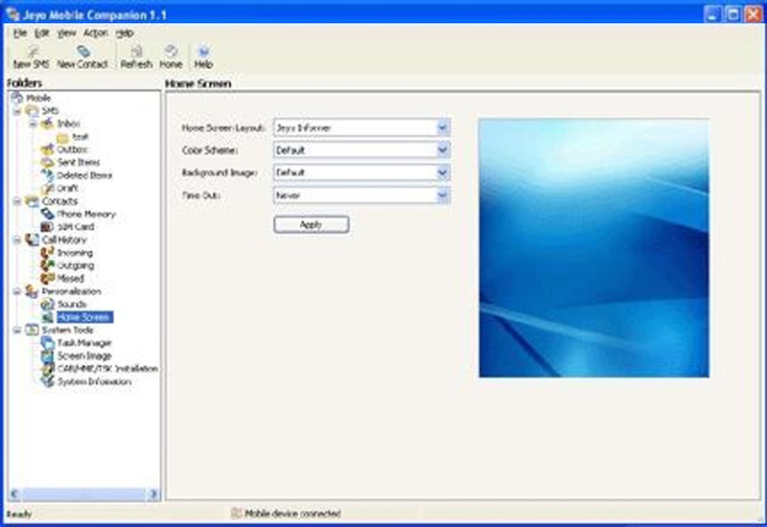The height and width of the screenshot is (527, 767).
Task: Click the CAB/MME/TSK Installation icon
Action: tap(47, 369)
